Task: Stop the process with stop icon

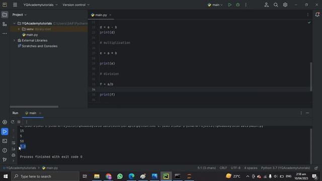Action: (x=19, y=122)
